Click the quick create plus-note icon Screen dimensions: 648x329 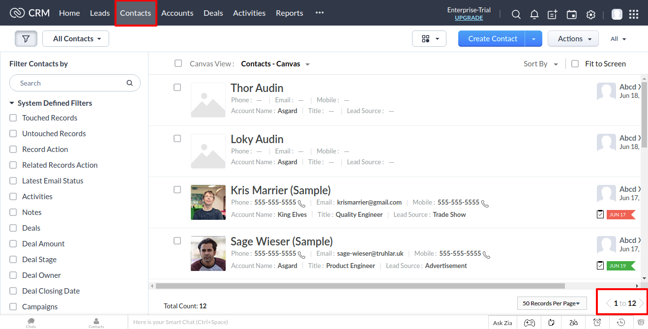pos(553,15)
